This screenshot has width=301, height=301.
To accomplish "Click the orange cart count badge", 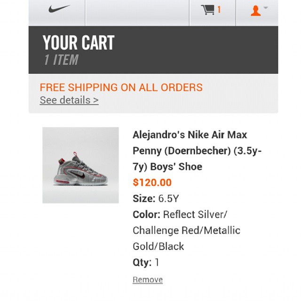I will [x=219, y=10].
